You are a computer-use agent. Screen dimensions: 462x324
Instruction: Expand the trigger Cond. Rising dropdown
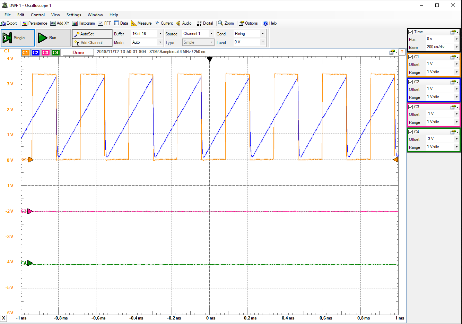point(263,34)
